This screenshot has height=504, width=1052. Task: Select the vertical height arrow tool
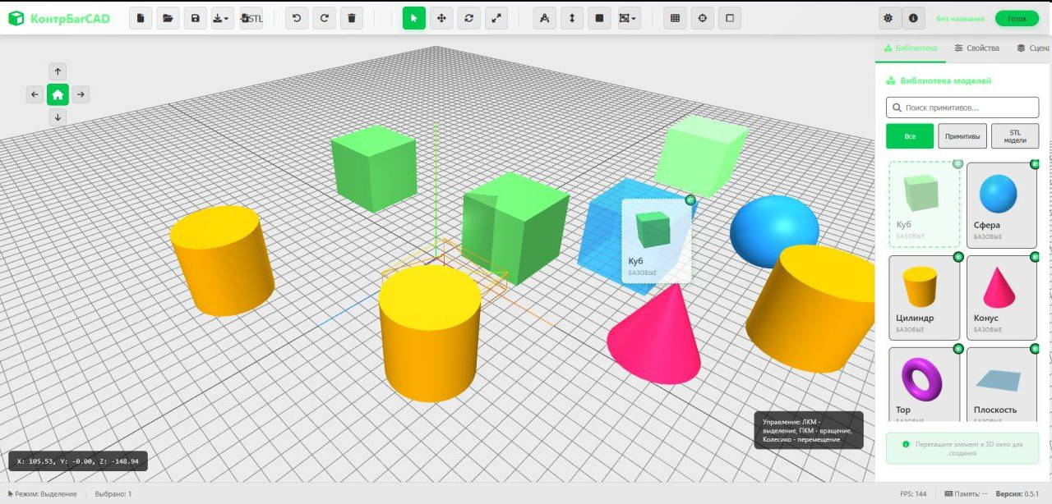[572, 18]
